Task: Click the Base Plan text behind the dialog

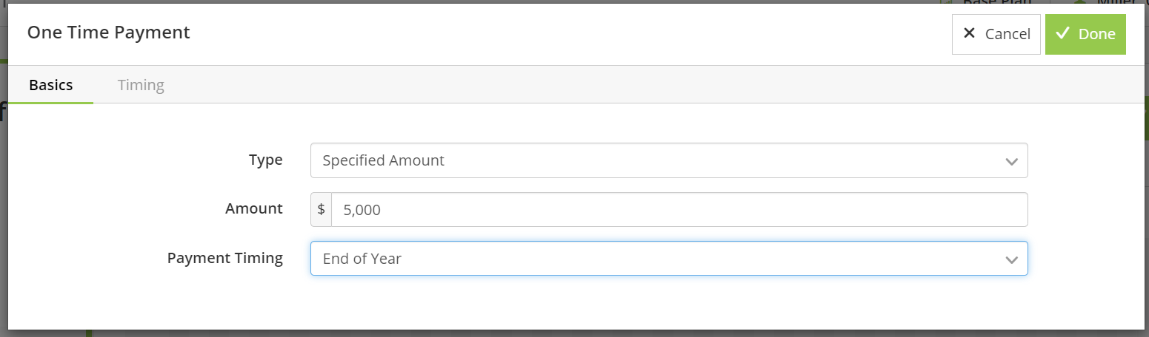Action: tap(996, 3)
